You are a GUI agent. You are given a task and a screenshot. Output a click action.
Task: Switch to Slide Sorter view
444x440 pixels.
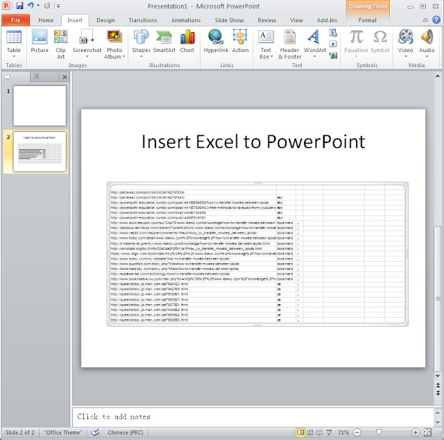click(x=310, y=432)
